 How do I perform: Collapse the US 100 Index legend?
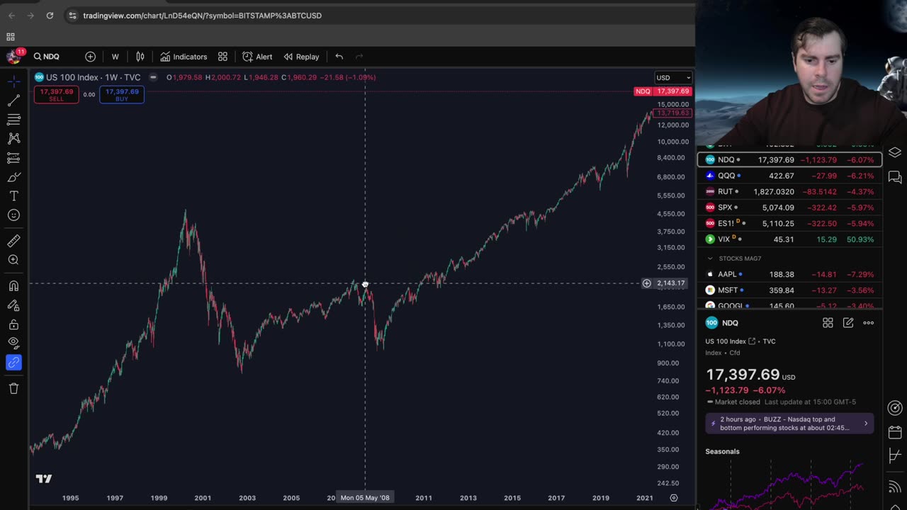153,77
